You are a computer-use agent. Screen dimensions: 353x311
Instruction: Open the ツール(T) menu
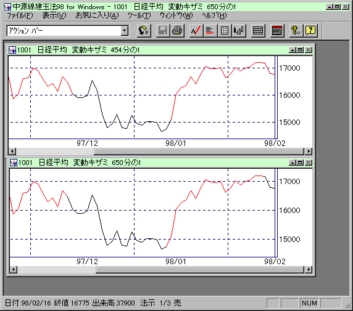139,15
